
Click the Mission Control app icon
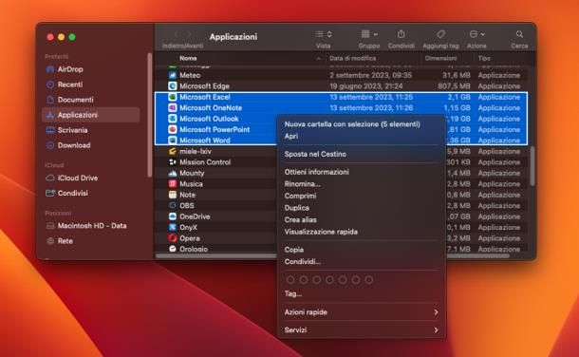[173, 162]
